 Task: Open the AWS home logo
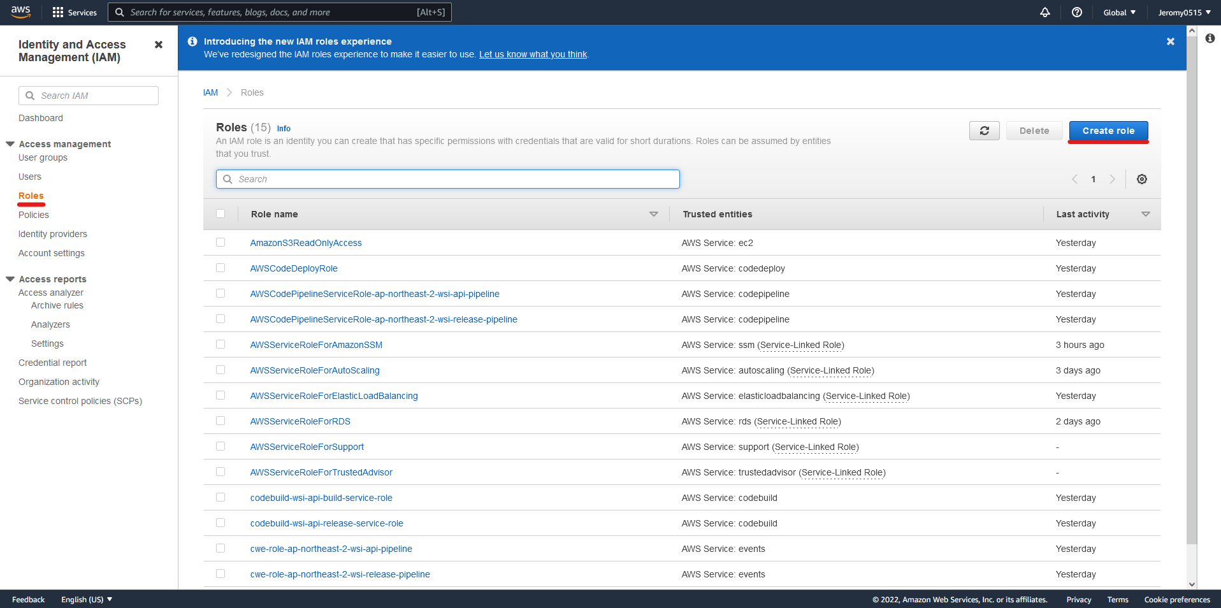click(x=20, y=12)
